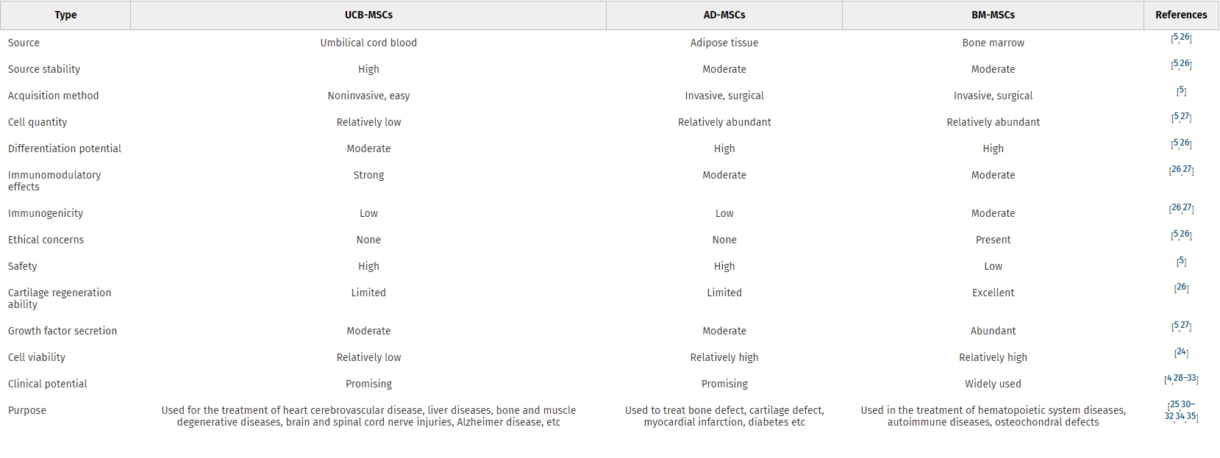Click reference 5 in Acquisition method row
1220x458 pixels.
[x=1181, y=91]
